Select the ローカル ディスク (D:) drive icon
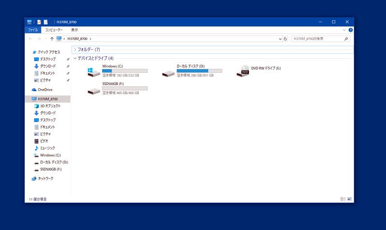Viewport: 386px width, 230px height. (168, 73)
